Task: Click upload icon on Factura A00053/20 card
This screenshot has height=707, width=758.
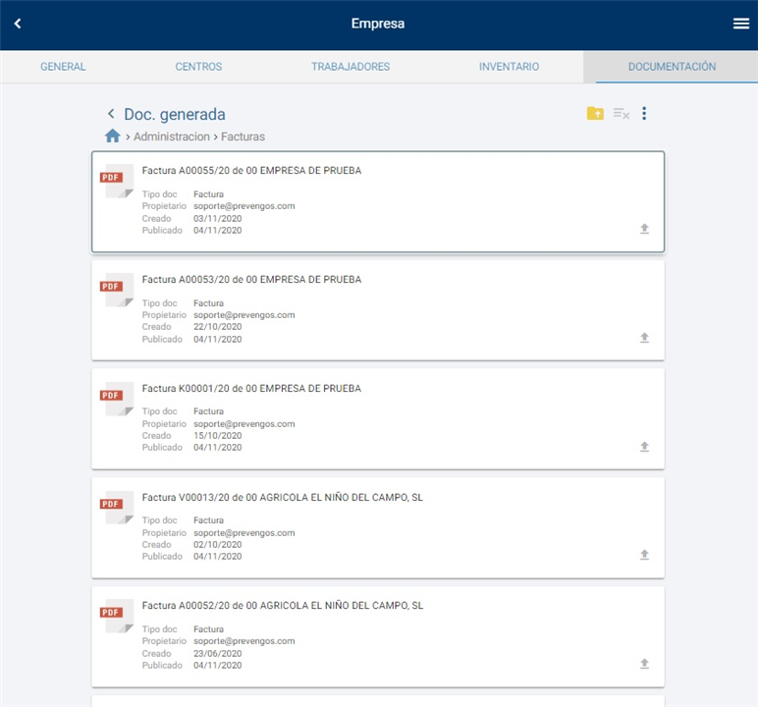Action: click(644, 338)
